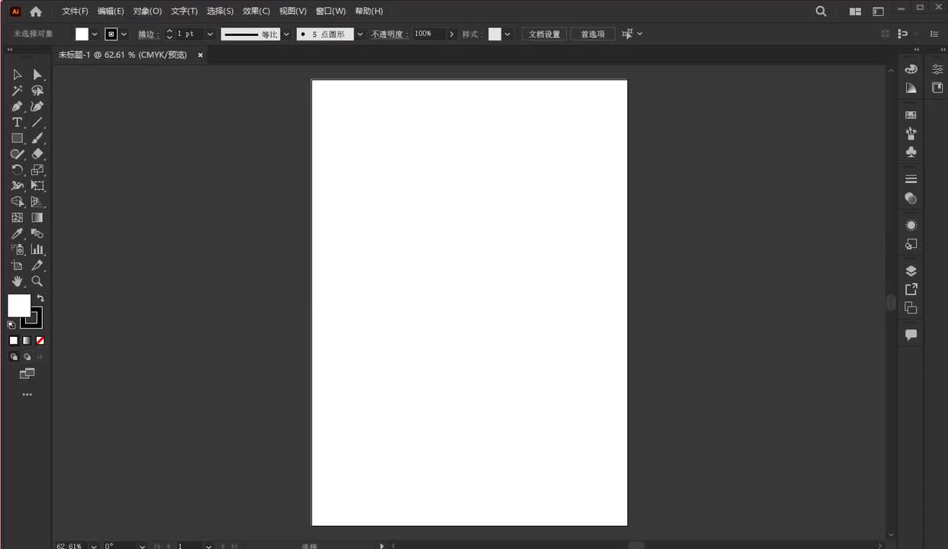The width and height of the screenshot is (948, 549).
Task: Select the Symbol Sprayer tool
Action: [17, 249]
